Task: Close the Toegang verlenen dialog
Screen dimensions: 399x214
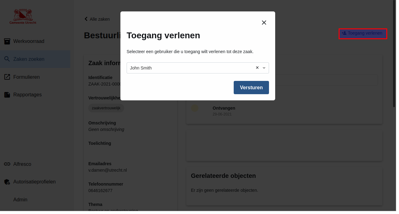Action: click(264, 23)
